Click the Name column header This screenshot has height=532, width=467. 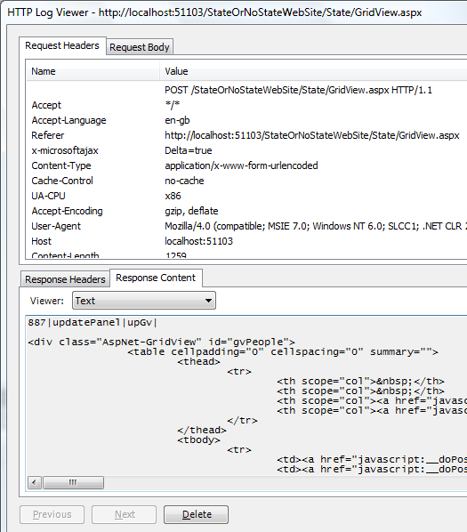click(x=93, y=71)
